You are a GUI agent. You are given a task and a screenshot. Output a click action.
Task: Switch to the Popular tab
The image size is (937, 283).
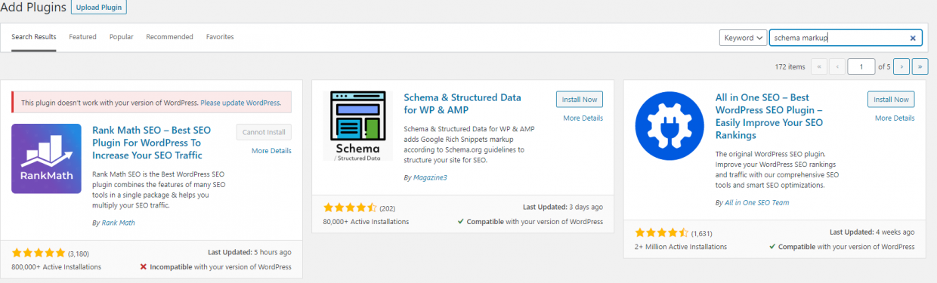coord(121,37)
